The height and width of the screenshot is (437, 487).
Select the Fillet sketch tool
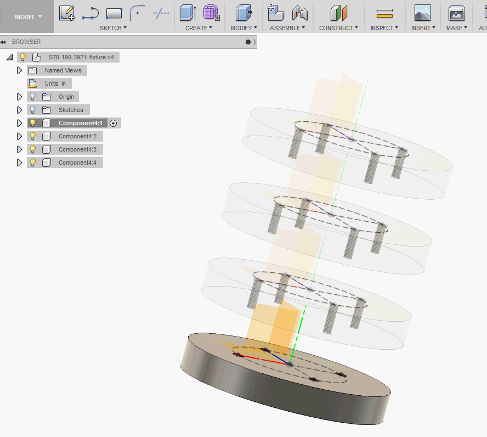point(137,13)
